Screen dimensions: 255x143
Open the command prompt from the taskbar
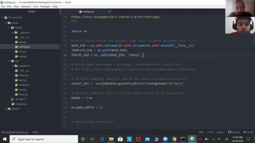(x=183, y=139)
